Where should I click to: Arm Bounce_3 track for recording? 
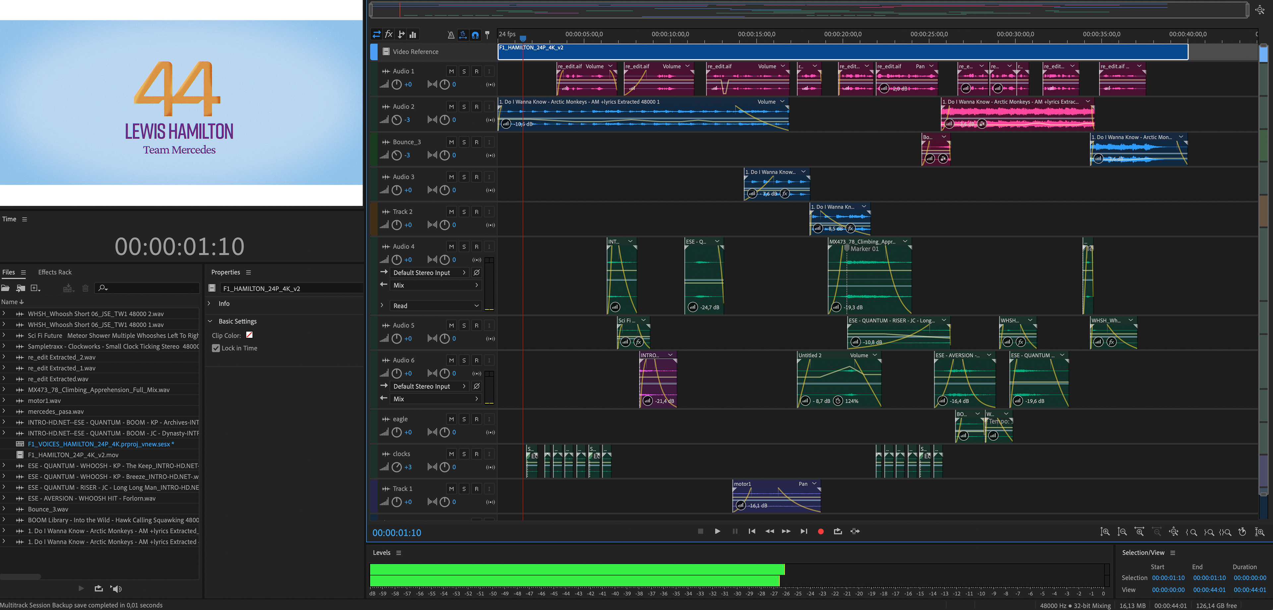point(476,142)
